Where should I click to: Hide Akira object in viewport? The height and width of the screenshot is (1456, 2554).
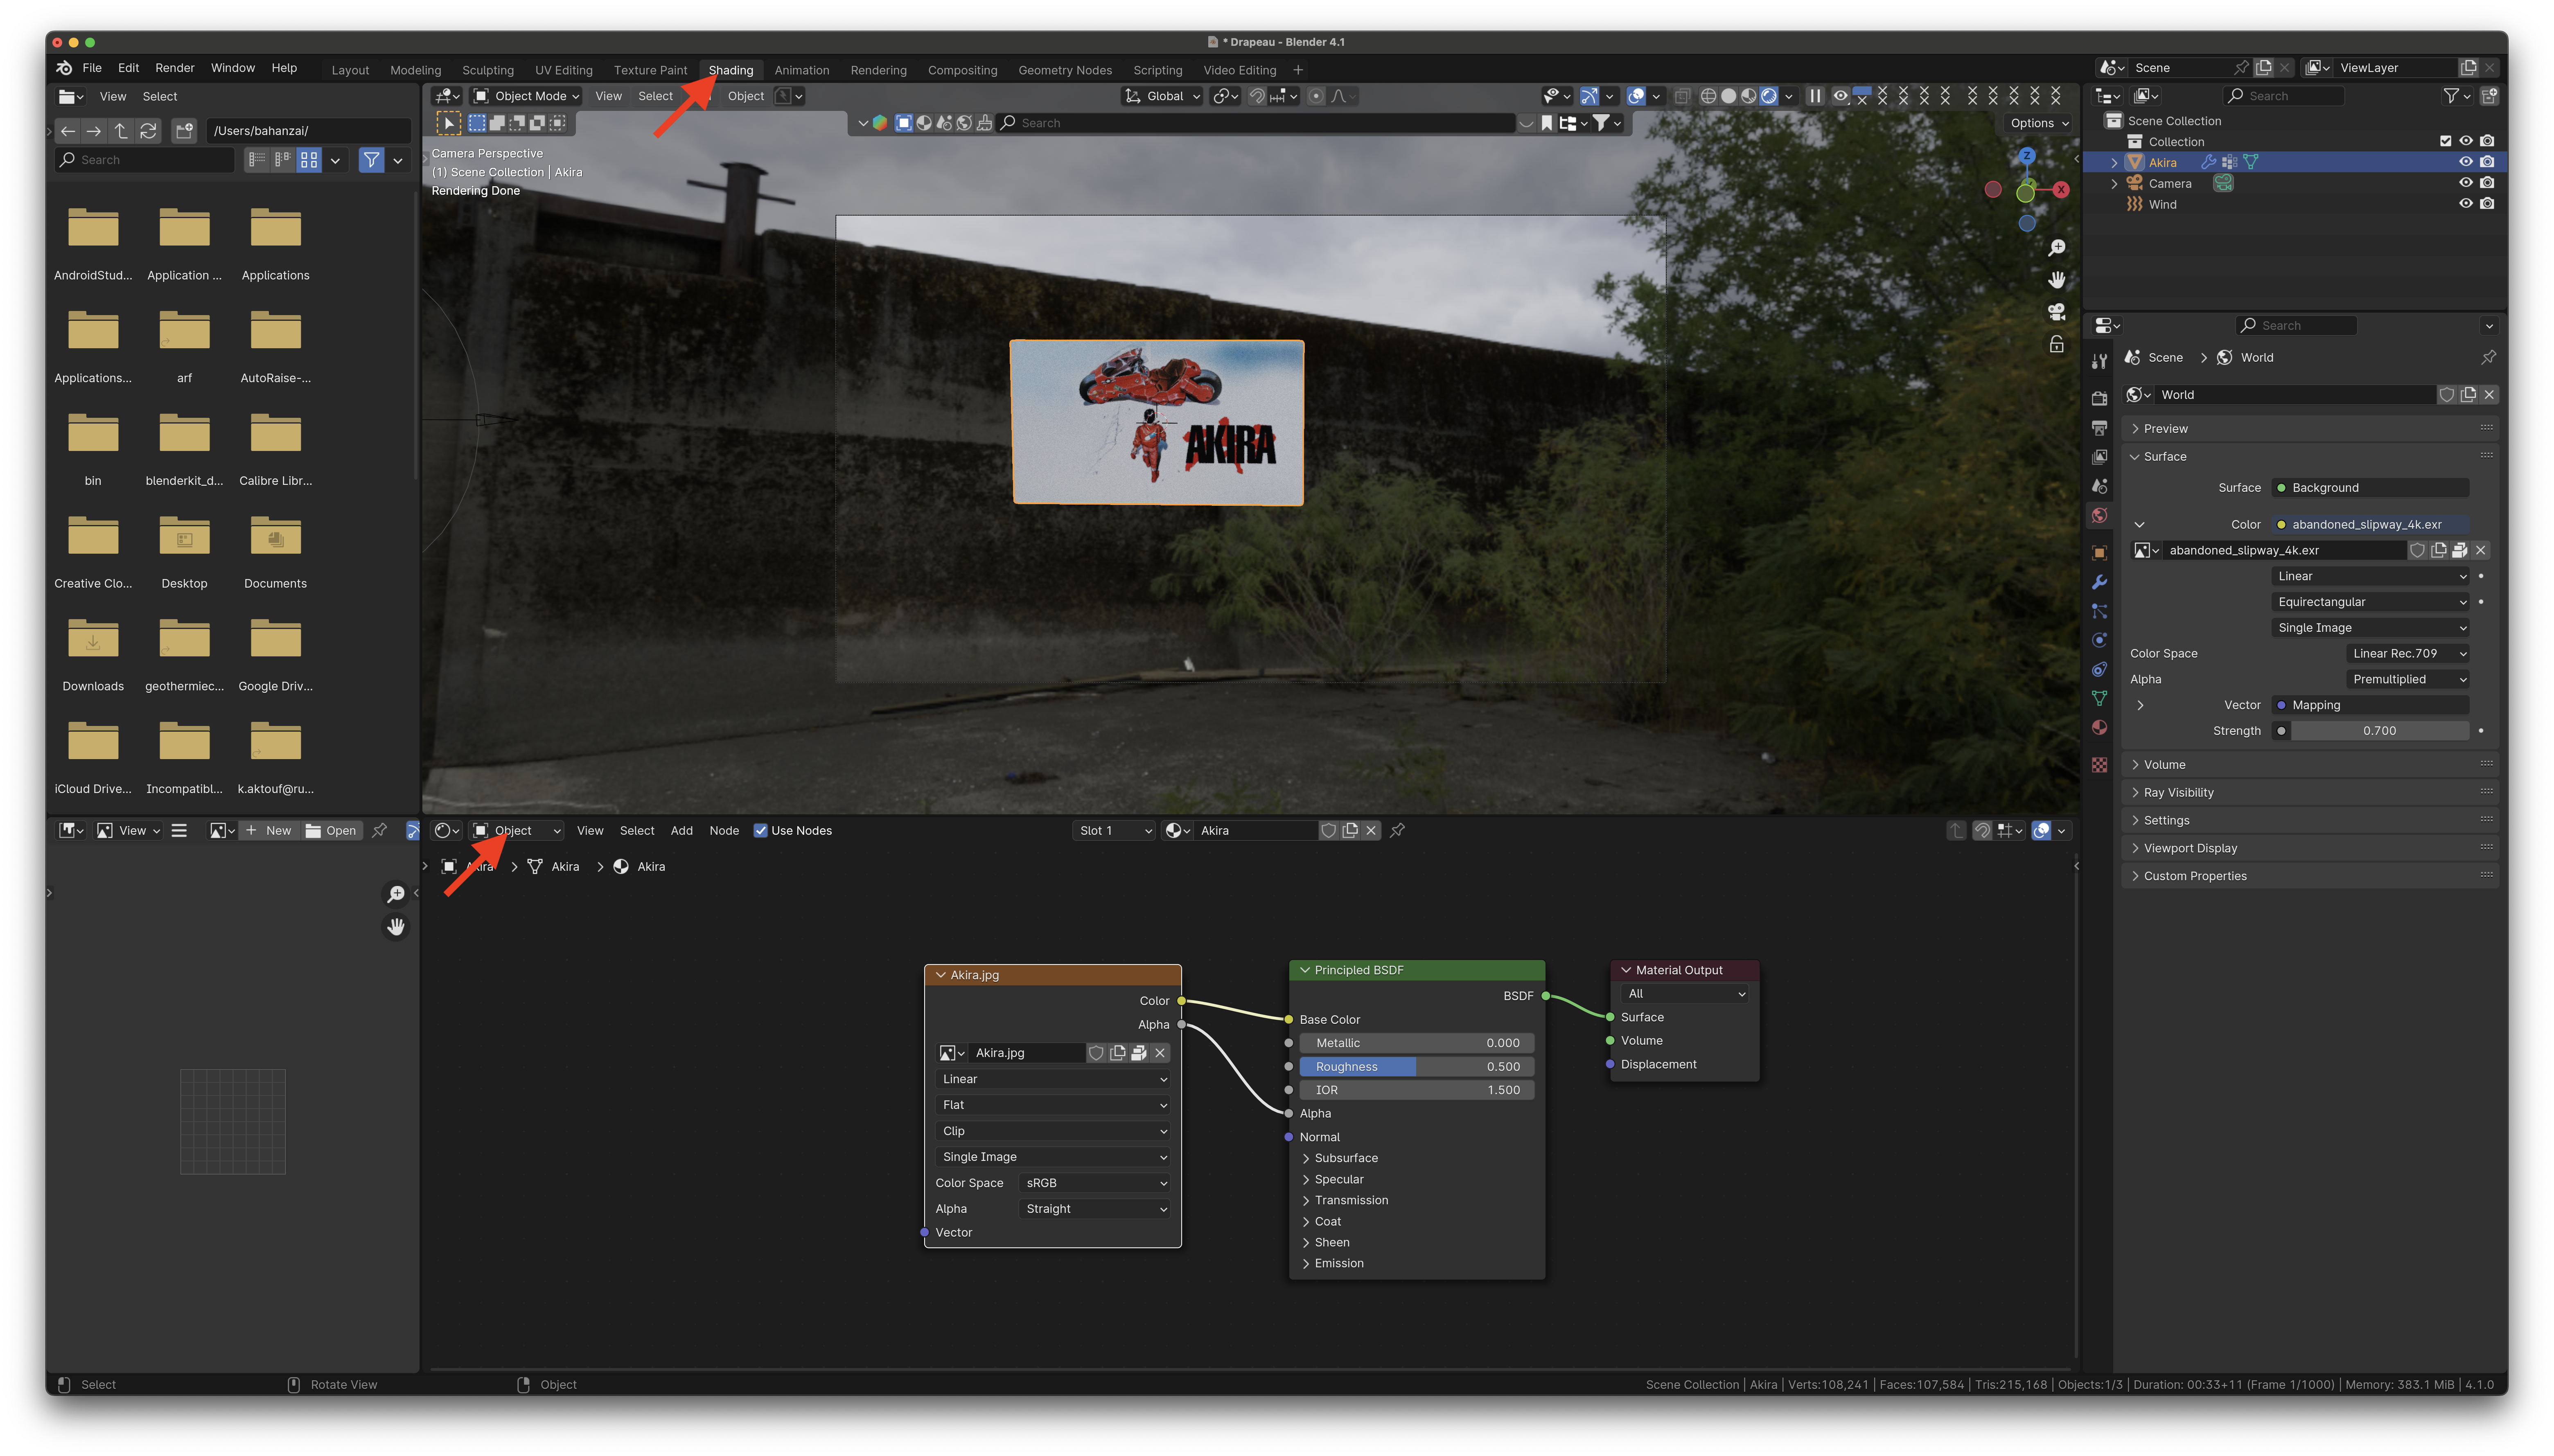click(2466, 162)
